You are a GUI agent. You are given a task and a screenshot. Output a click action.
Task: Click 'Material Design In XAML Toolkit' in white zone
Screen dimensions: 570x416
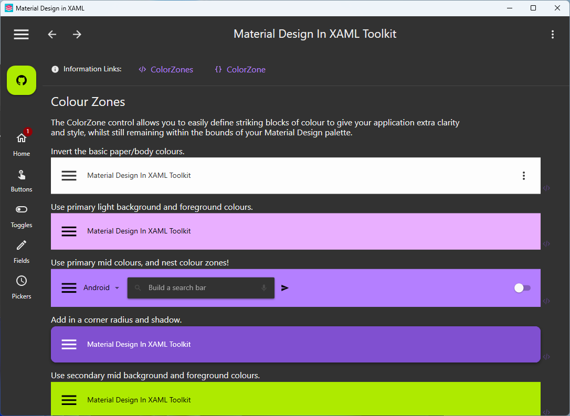139,176
